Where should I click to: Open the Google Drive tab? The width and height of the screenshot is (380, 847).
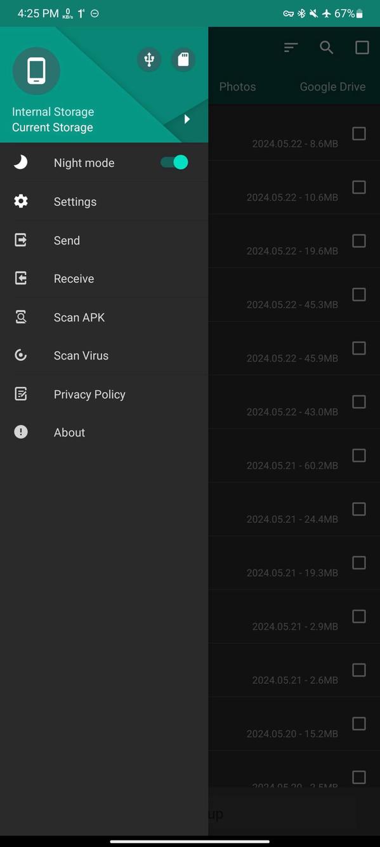click(332, 86)
